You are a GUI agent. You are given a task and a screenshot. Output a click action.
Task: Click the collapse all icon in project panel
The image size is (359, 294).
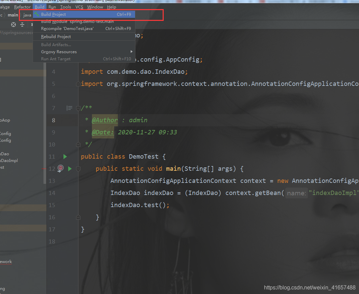(x=22, y=25)
